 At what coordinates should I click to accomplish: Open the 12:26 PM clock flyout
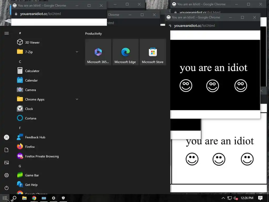pyautogui.click(x=247, y=198)
